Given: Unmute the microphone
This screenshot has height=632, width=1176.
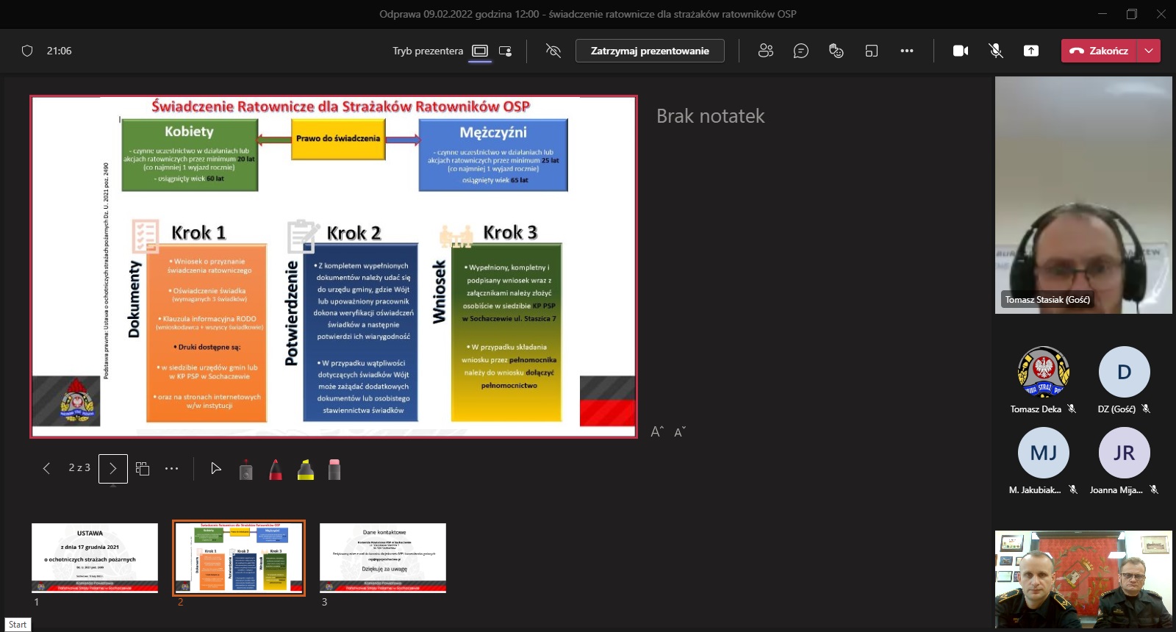Looking at the screenshot, I should click(x=995, y=51).
